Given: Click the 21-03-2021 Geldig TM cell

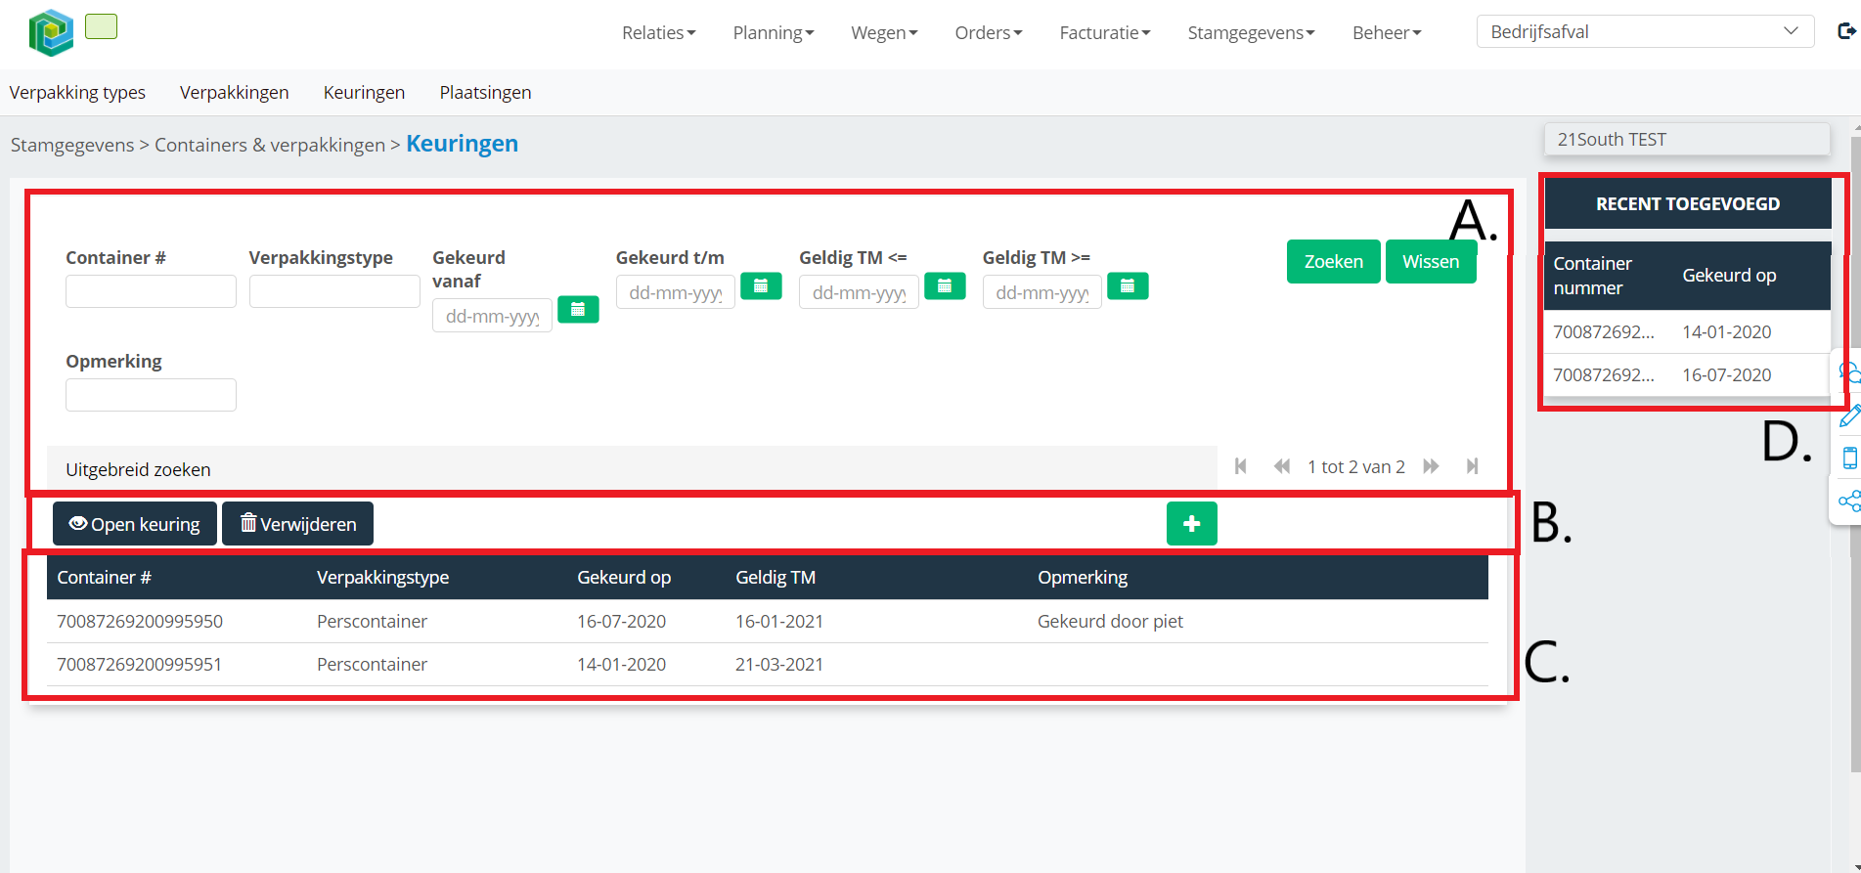Looking at the screenshot, I should pos(779,664).
